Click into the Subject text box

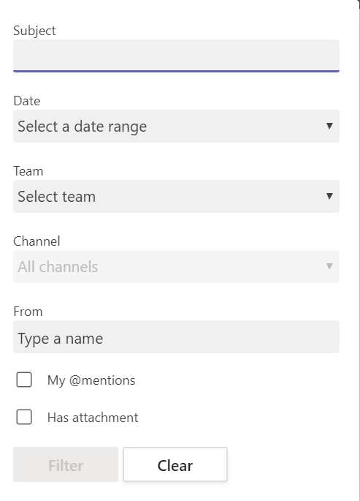coord(176,56)
